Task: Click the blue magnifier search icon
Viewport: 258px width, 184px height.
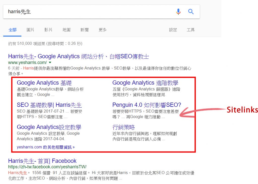Action: 191,12
